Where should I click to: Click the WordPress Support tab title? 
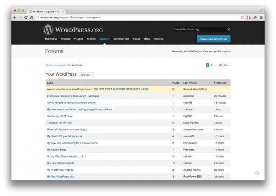pyautogui.click(x=46, y=11)
